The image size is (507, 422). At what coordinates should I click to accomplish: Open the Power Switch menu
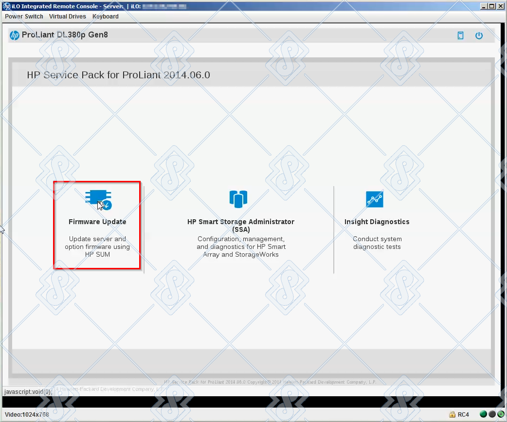pos(24,17)
